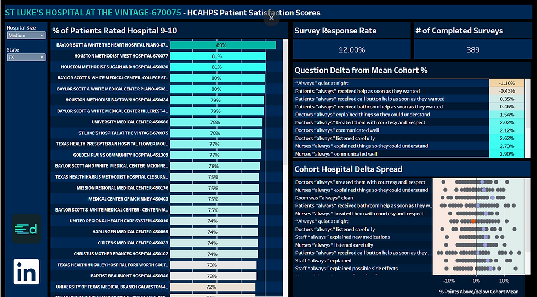Click the 2.62% doctors listened carefully cell
The width and height of the screenshot is (537, 297).
point(507,138)
